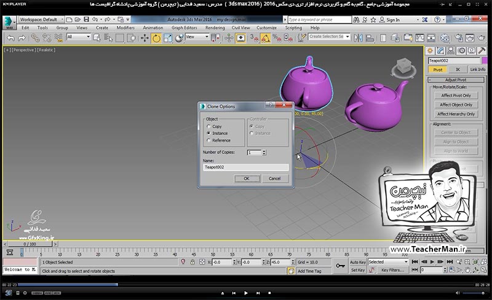Click the Z coordinate spinner arrows
Image resolution: width=492 pixels, height=300 pixels.
pos(293,262)
